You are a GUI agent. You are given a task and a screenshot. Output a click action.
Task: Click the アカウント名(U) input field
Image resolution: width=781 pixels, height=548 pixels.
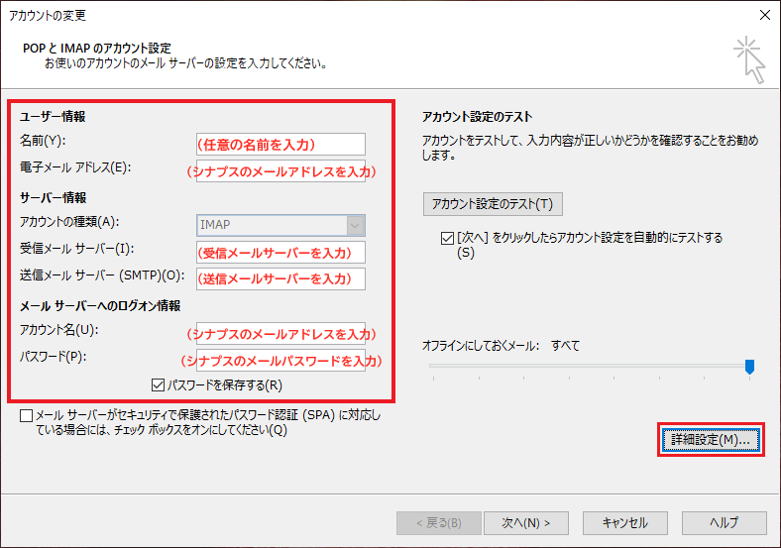click(281, 332)
